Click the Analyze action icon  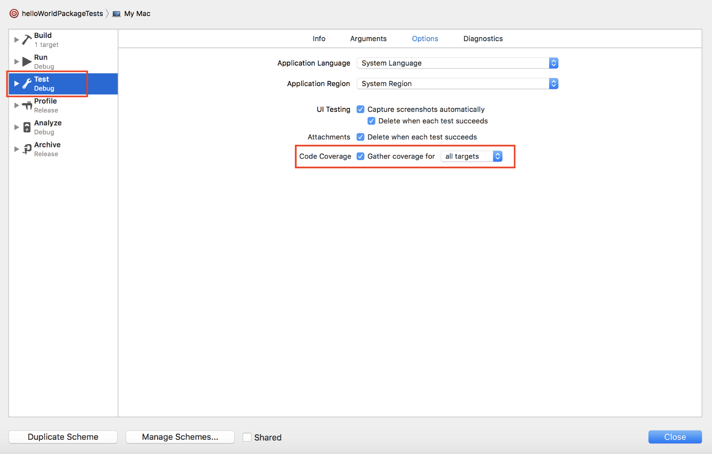pyautogui.click(x=27, y=127)
